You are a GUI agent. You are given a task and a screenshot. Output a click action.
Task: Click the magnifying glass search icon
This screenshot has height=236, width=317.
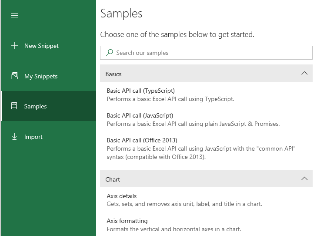[109, 53]
